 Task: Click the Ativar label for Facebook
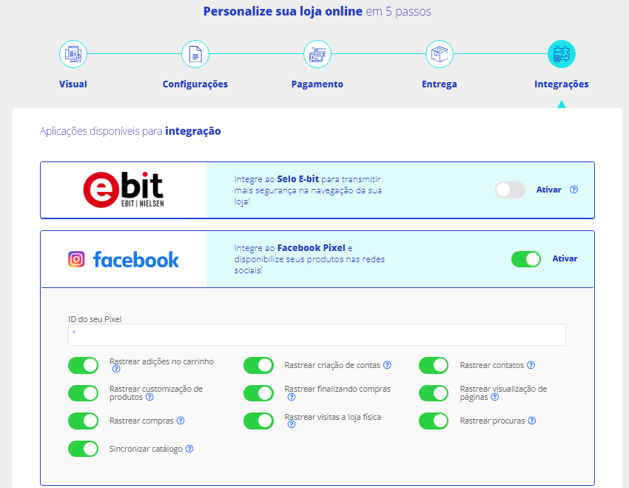coord(565,258)
